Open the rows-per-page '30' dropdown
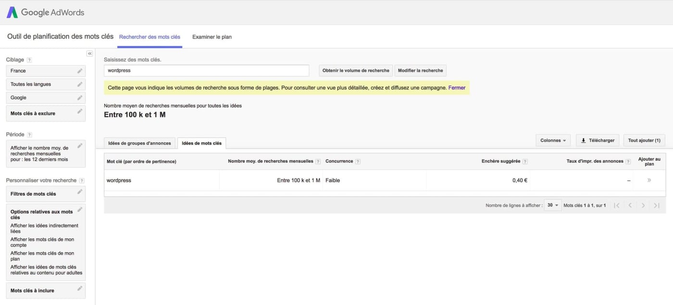The image size is (673, 305). tap(552, 204)
